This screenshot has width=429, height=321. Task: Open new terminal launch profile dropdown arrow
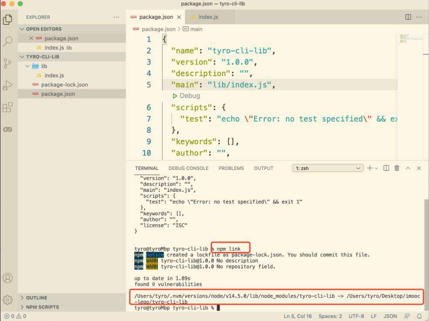tap(377, 168)
